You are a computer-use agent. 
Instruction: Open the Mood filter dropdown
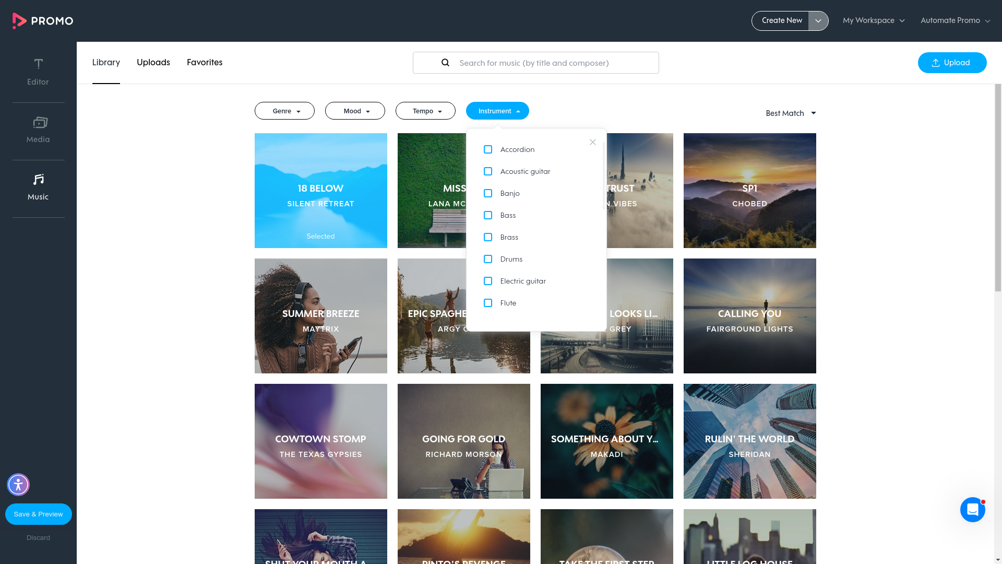(x=355, y=111)
